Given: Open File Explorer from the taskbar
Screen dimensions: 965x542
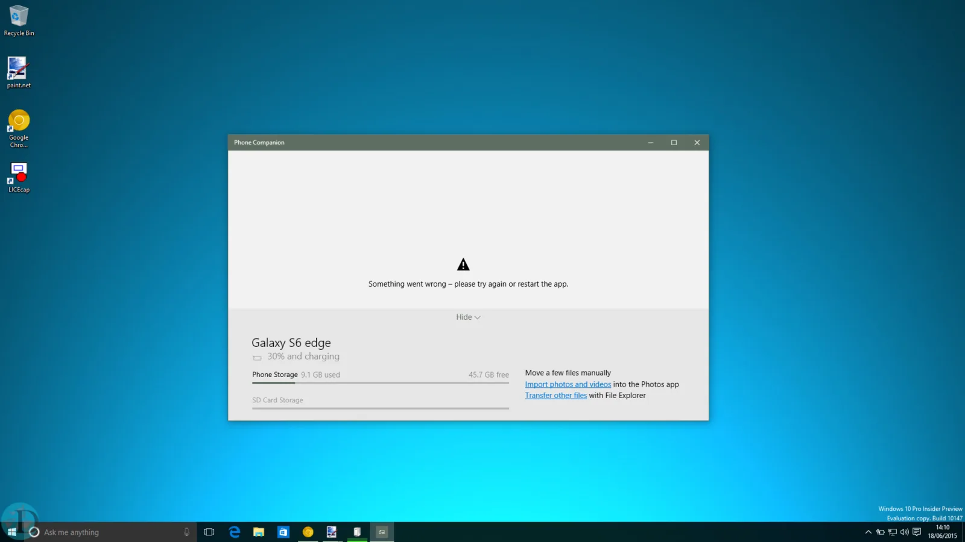Looking at the screenshot, I should pos(259,532).
